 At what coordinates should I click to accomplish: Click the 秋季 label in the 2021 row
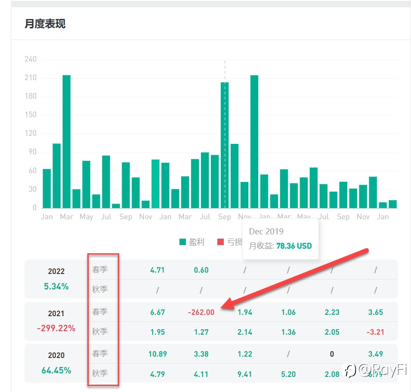[100, 331]
